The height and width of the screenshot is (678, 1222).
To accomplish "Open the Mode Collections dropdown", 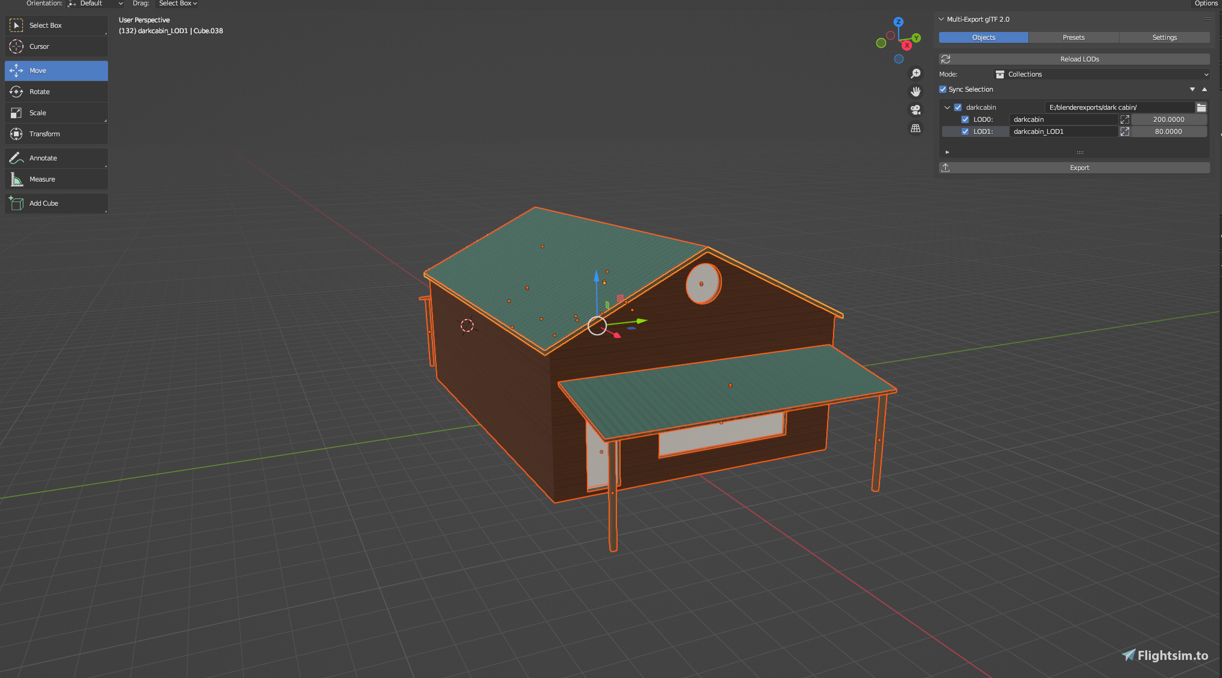I will click(1101, 74).
